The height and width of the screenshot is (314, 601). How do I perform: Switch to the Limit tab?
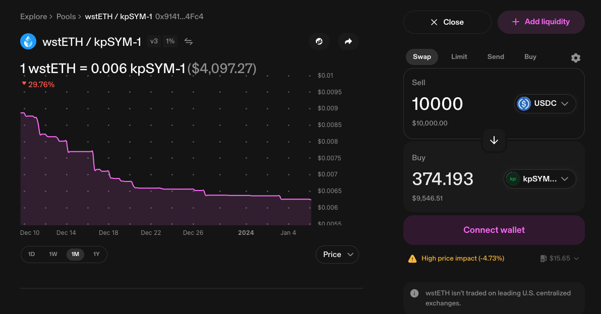coord(459,57)
